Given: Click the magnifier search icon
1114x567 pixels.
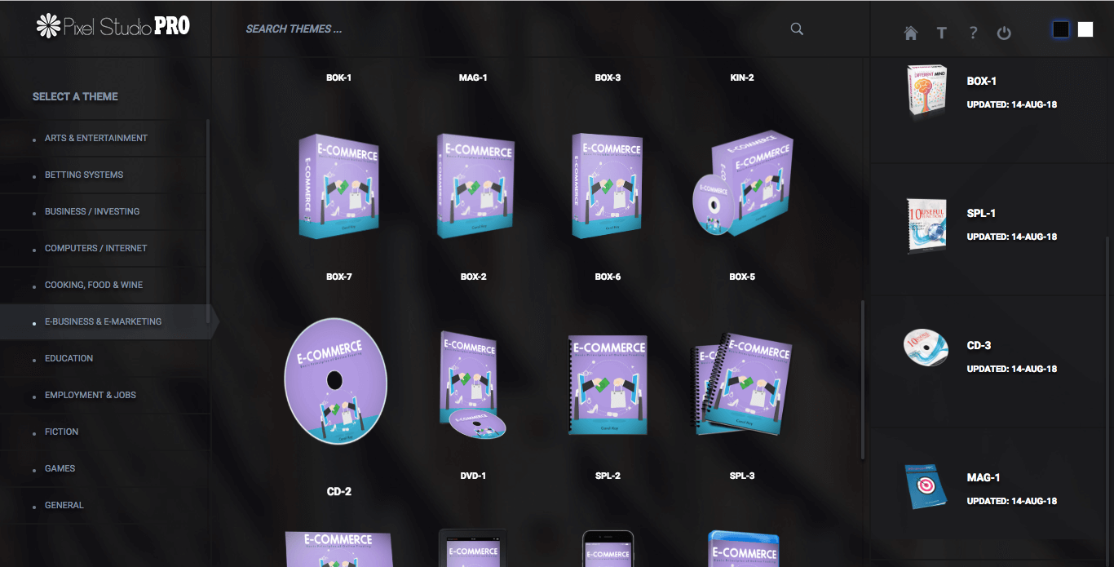Looking at the screenshot, I should click(x=797, y=29).
